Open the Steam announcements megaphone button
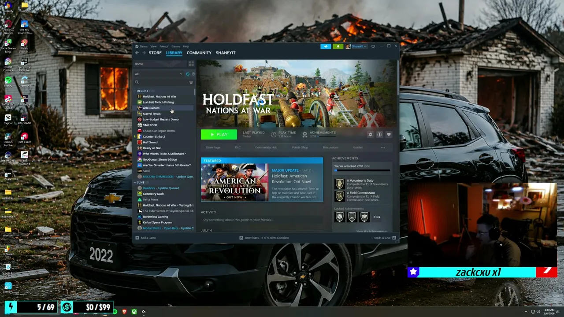 coord(326,46)
